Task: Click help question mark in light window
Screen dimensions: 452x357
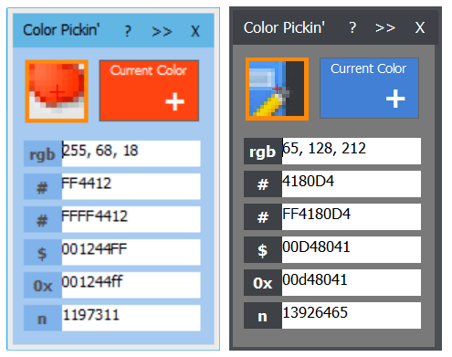Action: [128, 31]
